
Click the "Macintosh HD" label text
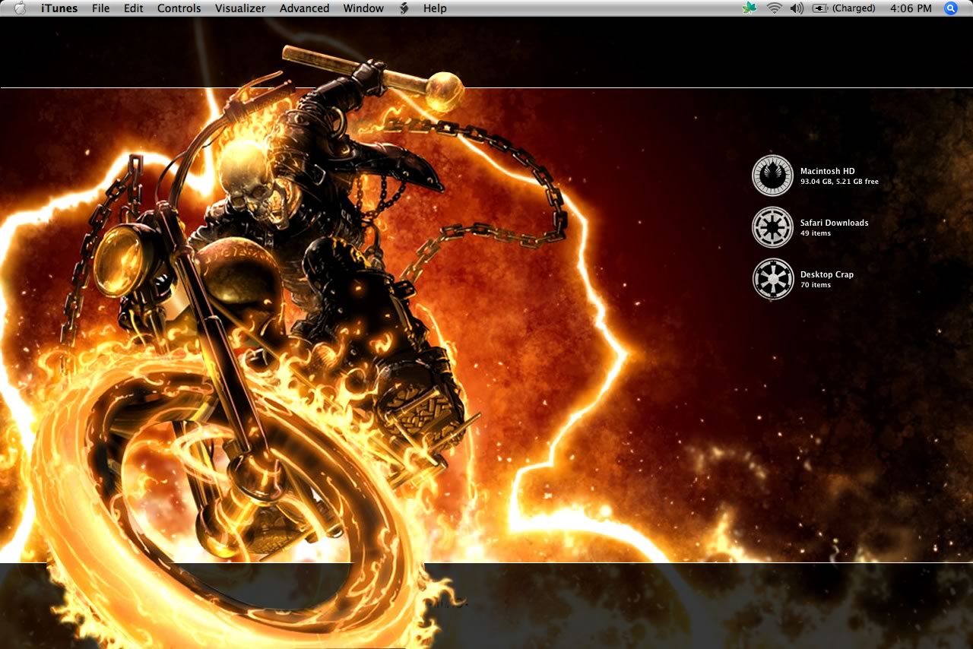(x=828, y=171)
